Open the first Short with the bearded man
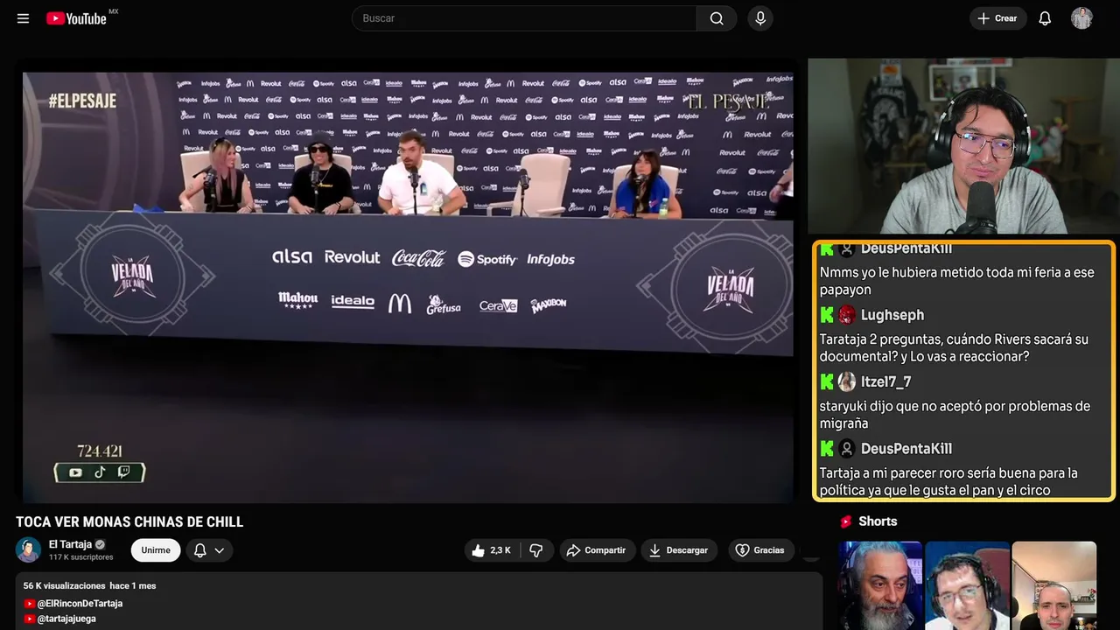This screenshot has width=1120, height=630. (x=881, y=585)
